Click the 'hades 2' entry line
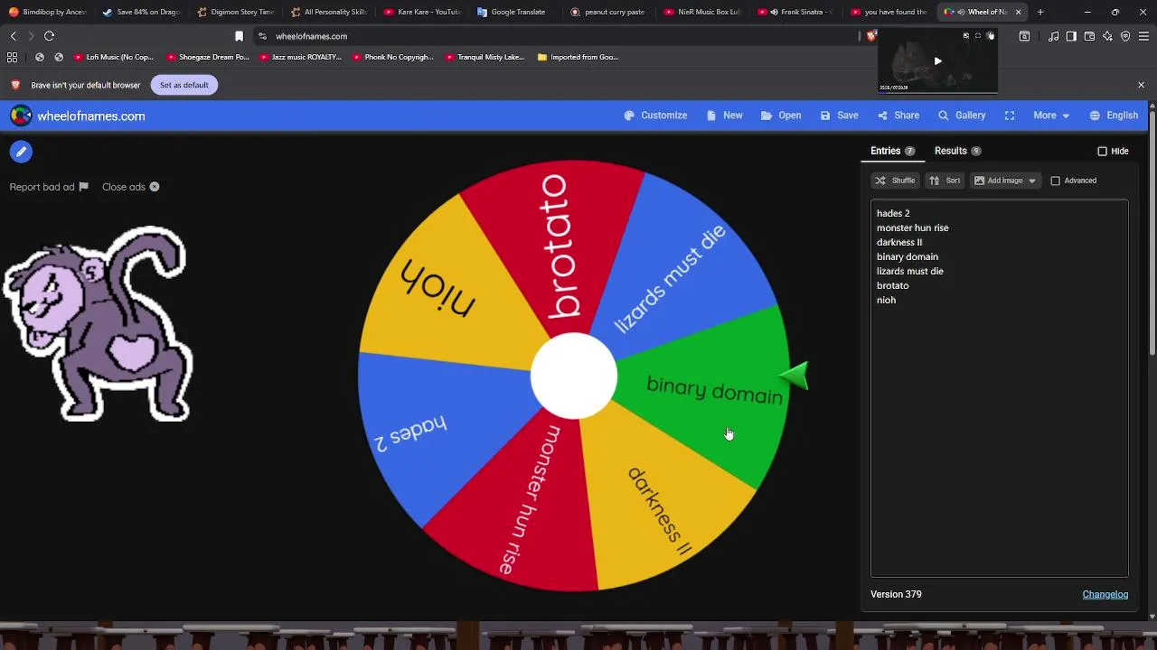This screenshot has height=650, width=1157. [893, 213]
